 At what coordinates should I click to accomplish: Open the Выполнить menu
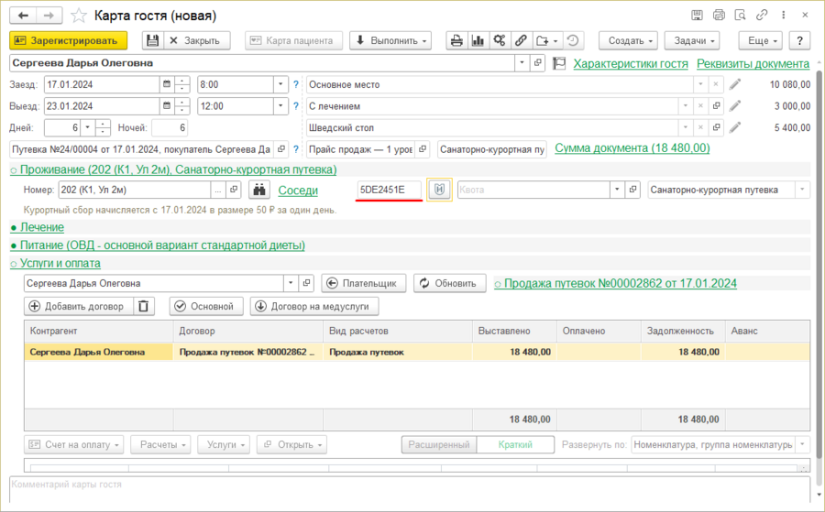click(390, 40)
